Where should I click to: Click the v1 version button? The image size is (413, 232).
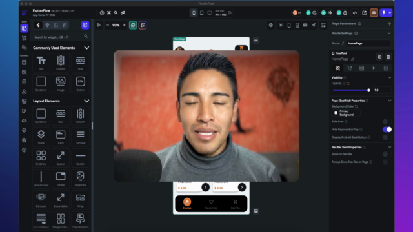[297, 13]
